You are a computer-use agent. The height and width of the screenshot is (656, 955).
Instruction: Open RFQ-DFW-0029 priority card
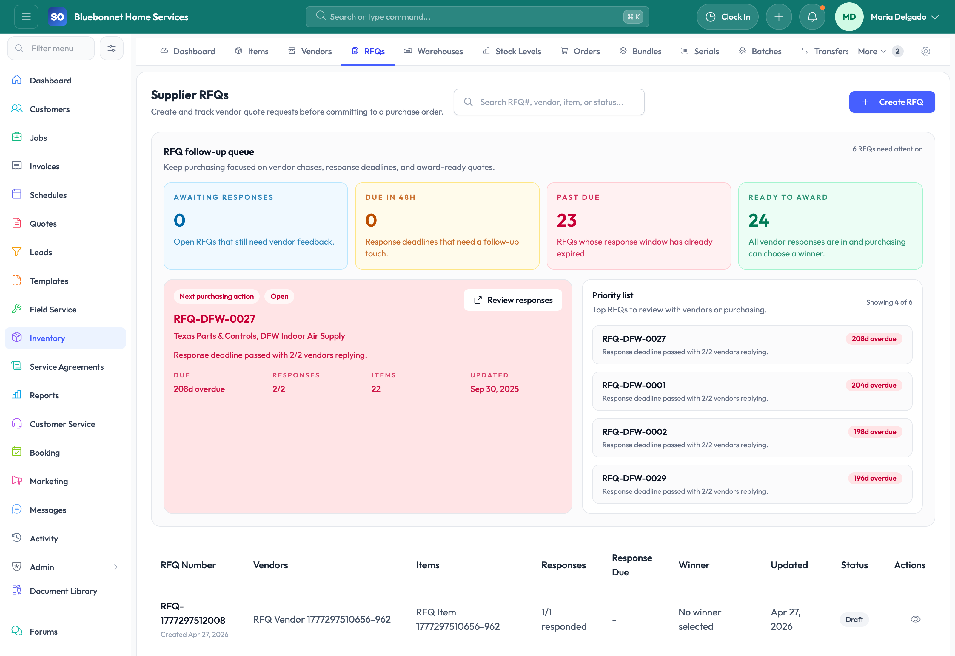752,484
